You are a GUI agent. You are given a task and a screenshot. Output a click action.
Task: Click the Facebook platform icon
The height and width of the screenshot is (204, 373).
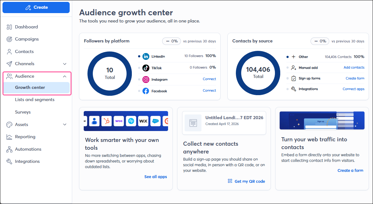[x=146, y=91]
